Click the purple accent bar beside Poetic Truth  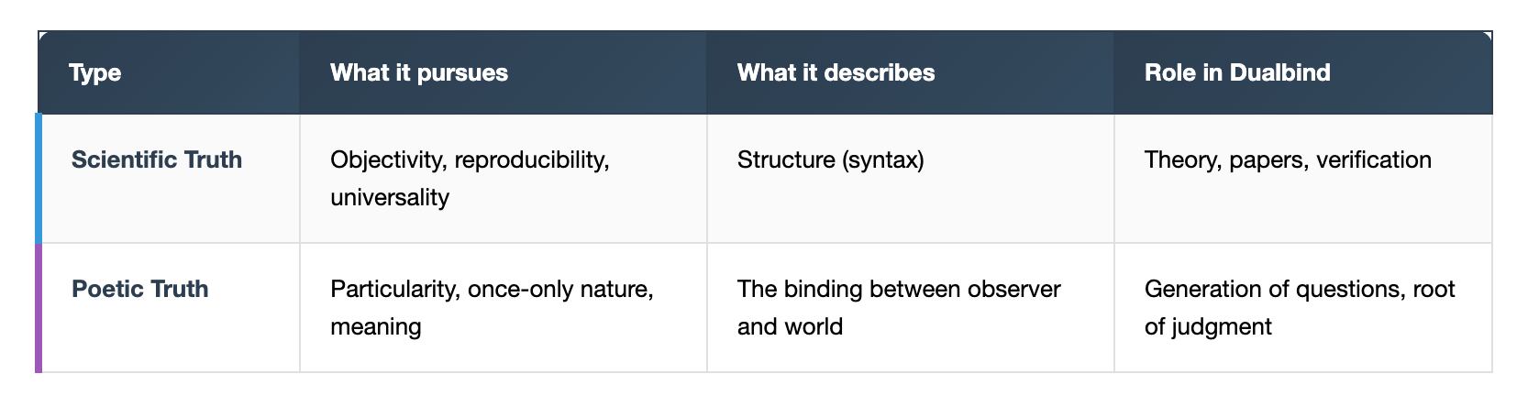[39, 308]
